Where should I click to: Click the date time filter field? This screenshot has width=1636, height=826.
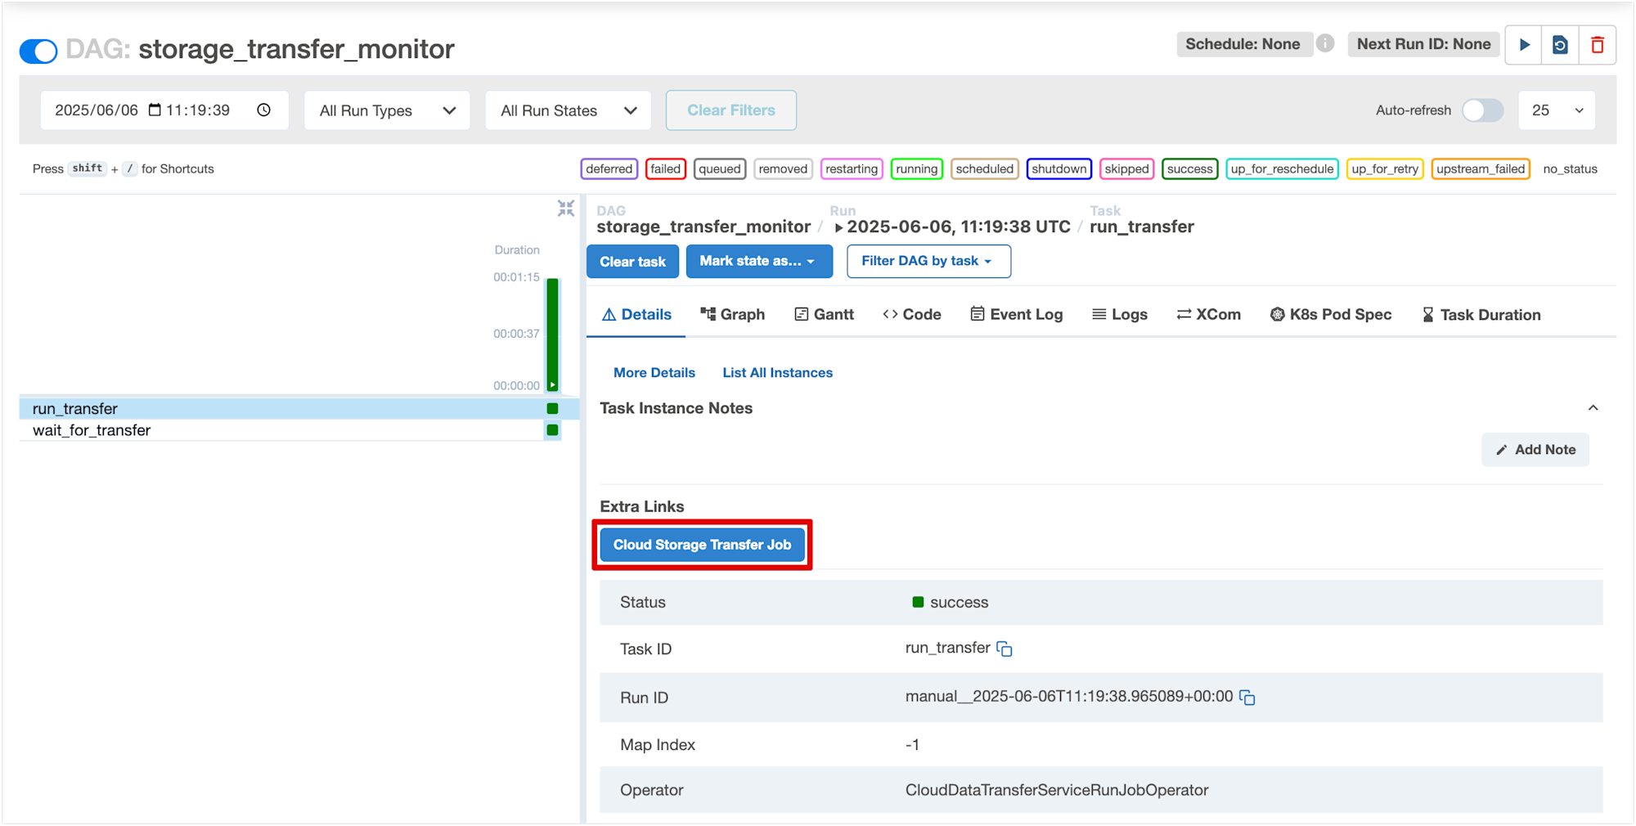point(164,110)
